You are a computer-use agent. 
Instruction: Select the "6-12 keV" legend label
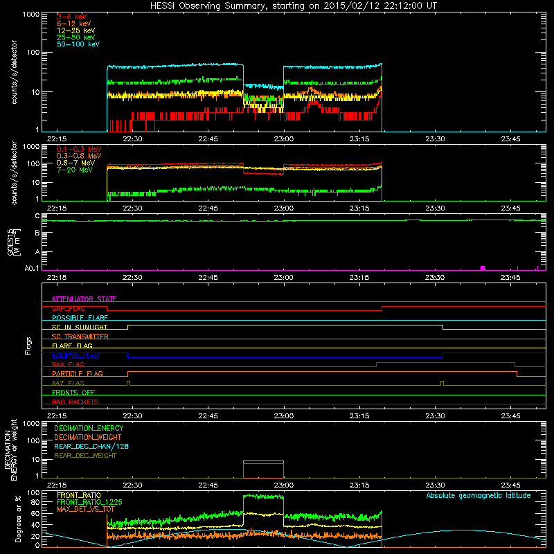[74, 24]
